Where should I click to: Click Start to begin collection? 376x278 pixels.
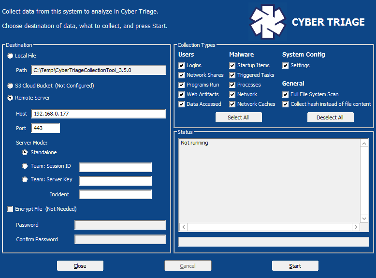295,266
